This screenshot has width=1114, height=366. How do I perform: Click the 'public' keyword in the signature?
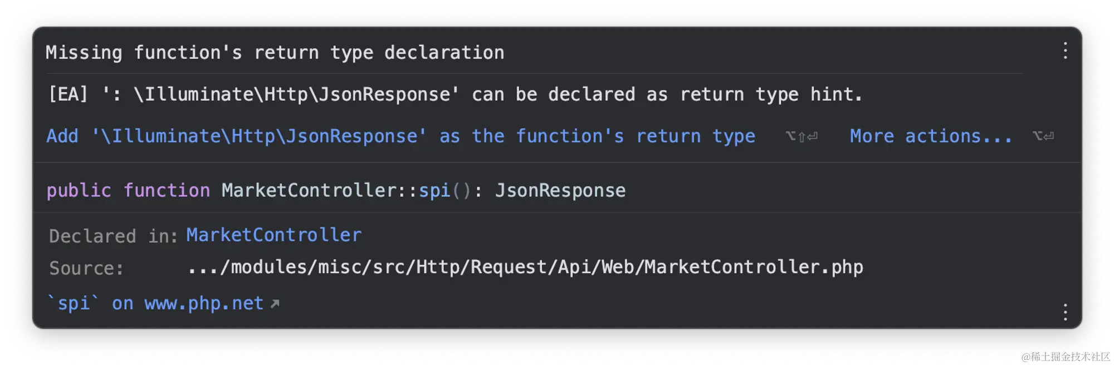pyautogui.click(x=79, y=191)
